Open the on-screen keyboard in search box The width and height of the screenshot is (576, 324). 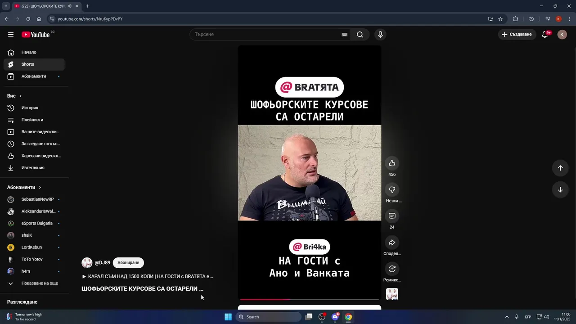(x=344, y=35)
